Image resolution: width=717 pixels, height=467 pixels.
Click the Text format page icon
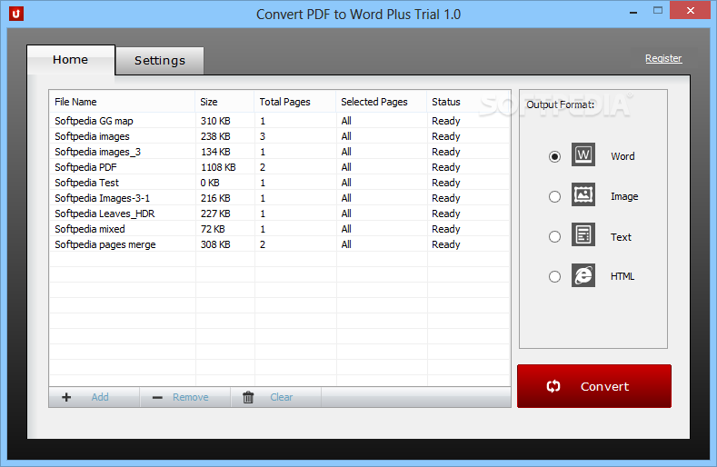[583, 234]
